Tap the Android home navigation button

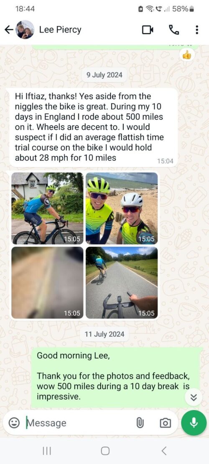click(x=105, y=451)
